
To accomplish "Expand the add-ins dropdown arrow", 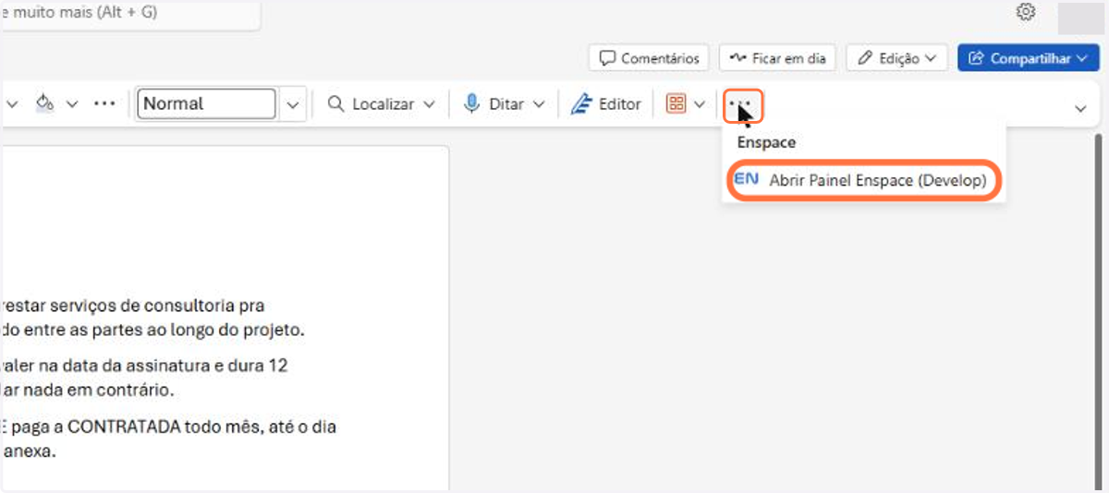I will tap(700, 104).
